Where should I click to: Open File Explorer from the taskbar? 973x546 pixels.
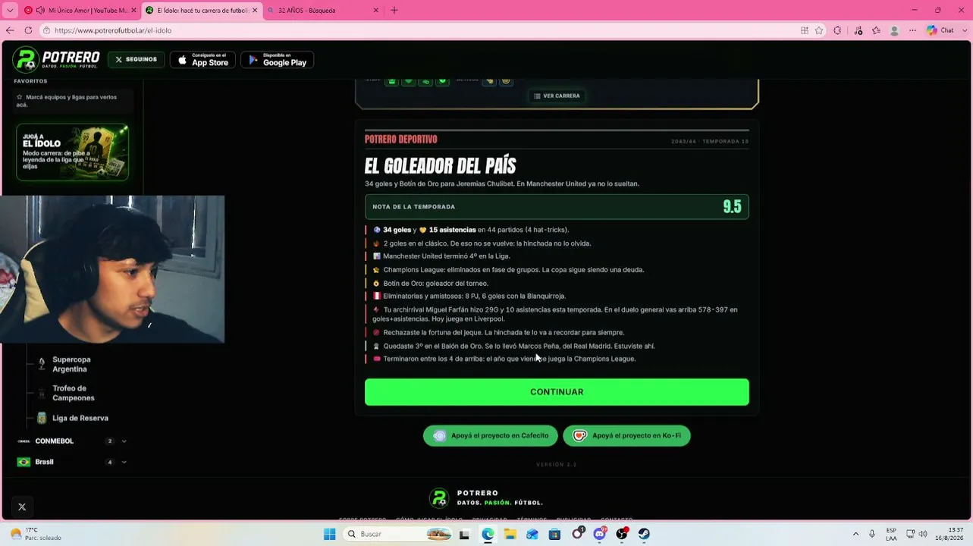(x=510, y=534)
